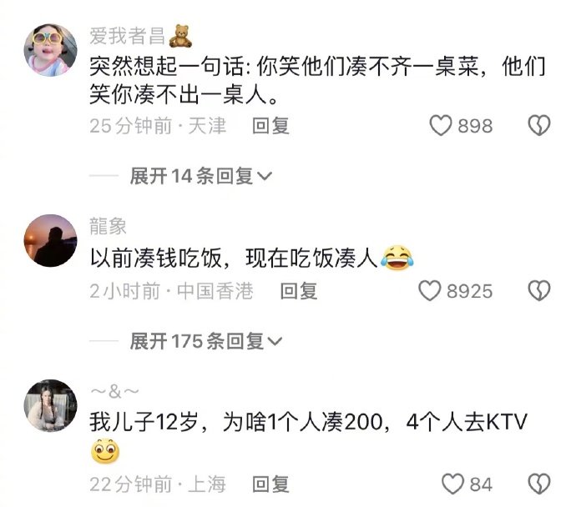Open the ~&~ user's avatar
This screenshot has width=576, height=507.
51,406
